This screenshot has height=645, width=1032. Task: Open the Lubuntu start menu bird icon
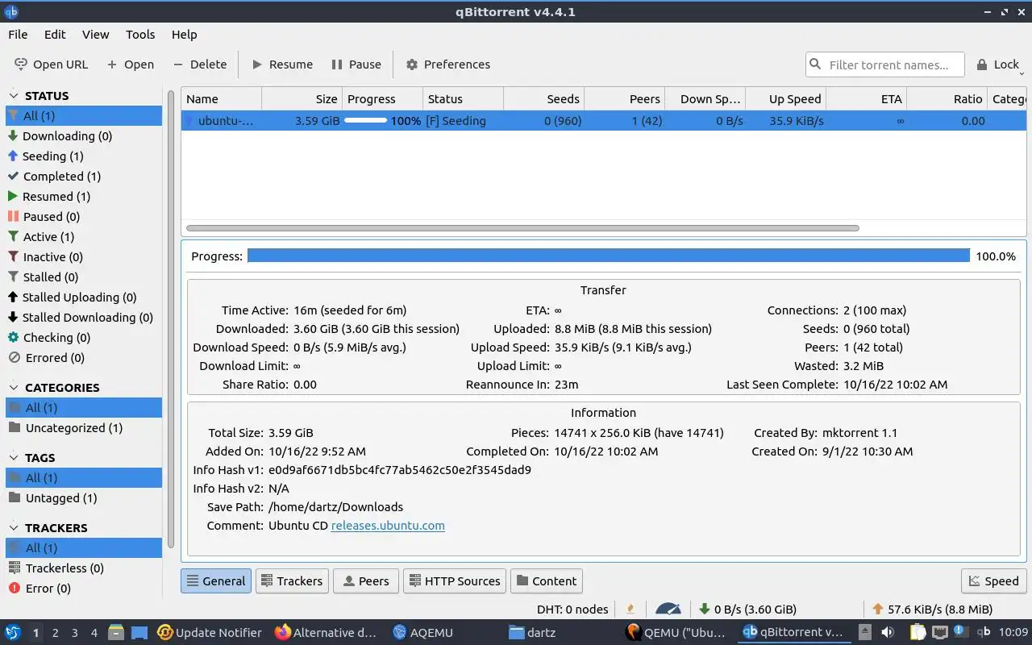point(12,632)
